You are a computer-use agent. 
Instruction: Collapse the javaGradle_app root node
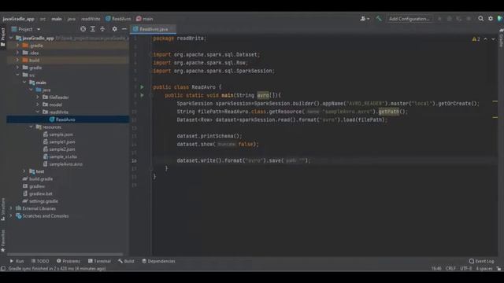point(11,39)
